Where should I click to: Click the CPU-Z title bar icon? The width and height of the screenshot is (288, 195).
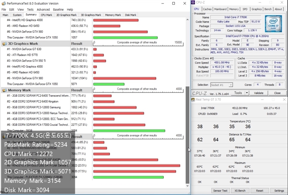(x=193, y=2)
